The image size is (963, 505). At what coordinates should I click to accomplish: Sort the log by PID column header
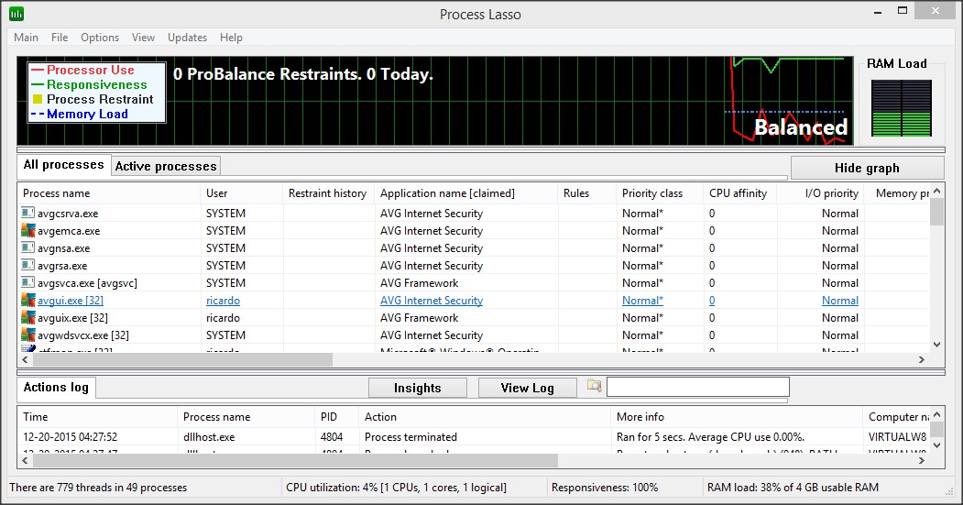point(336,416)
